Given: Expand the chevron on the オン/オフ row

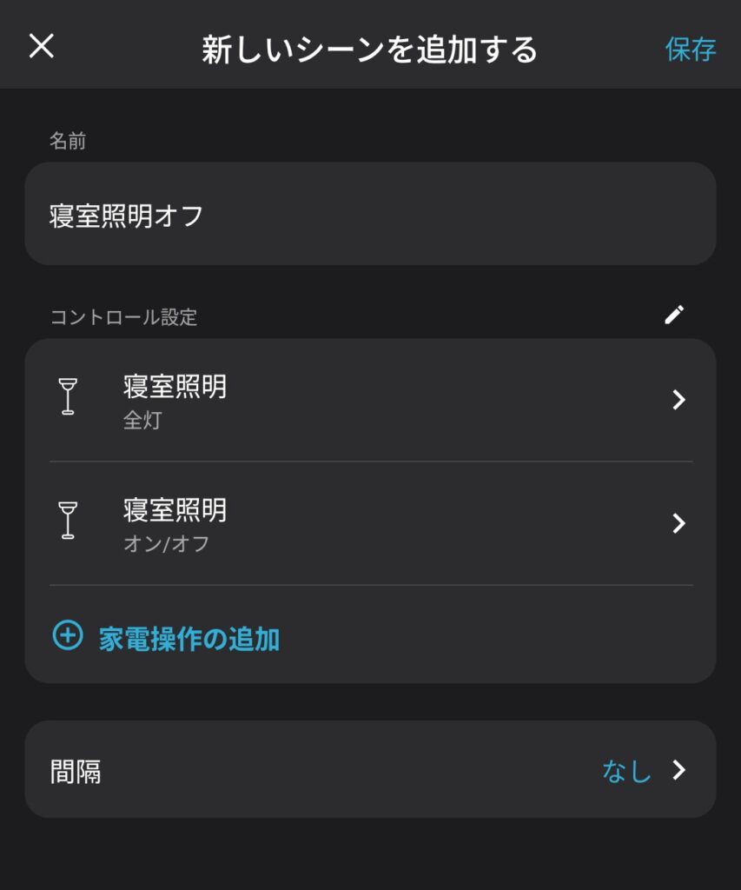Looking at the screenshot, I should click(679, 523).
